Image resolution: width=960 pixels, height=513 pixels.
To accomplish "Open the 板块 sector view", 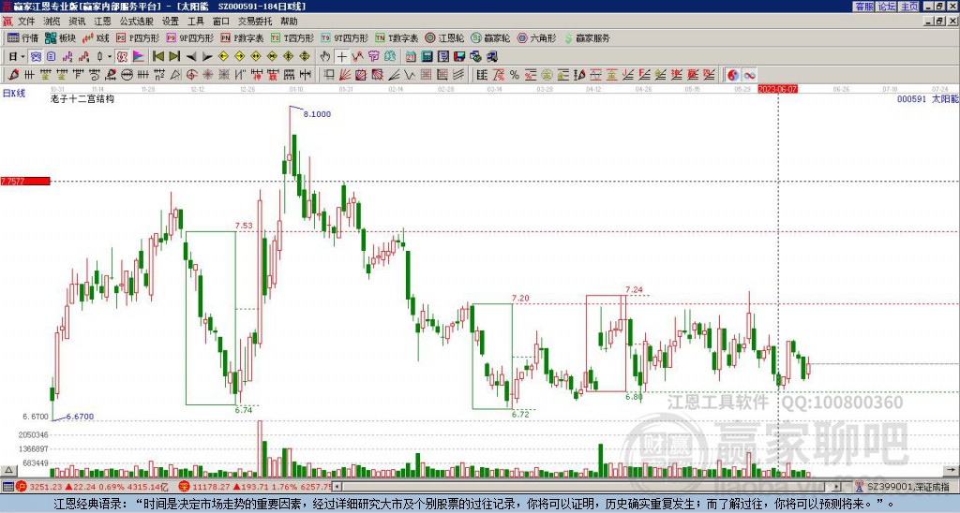I will tap(61, 37).
